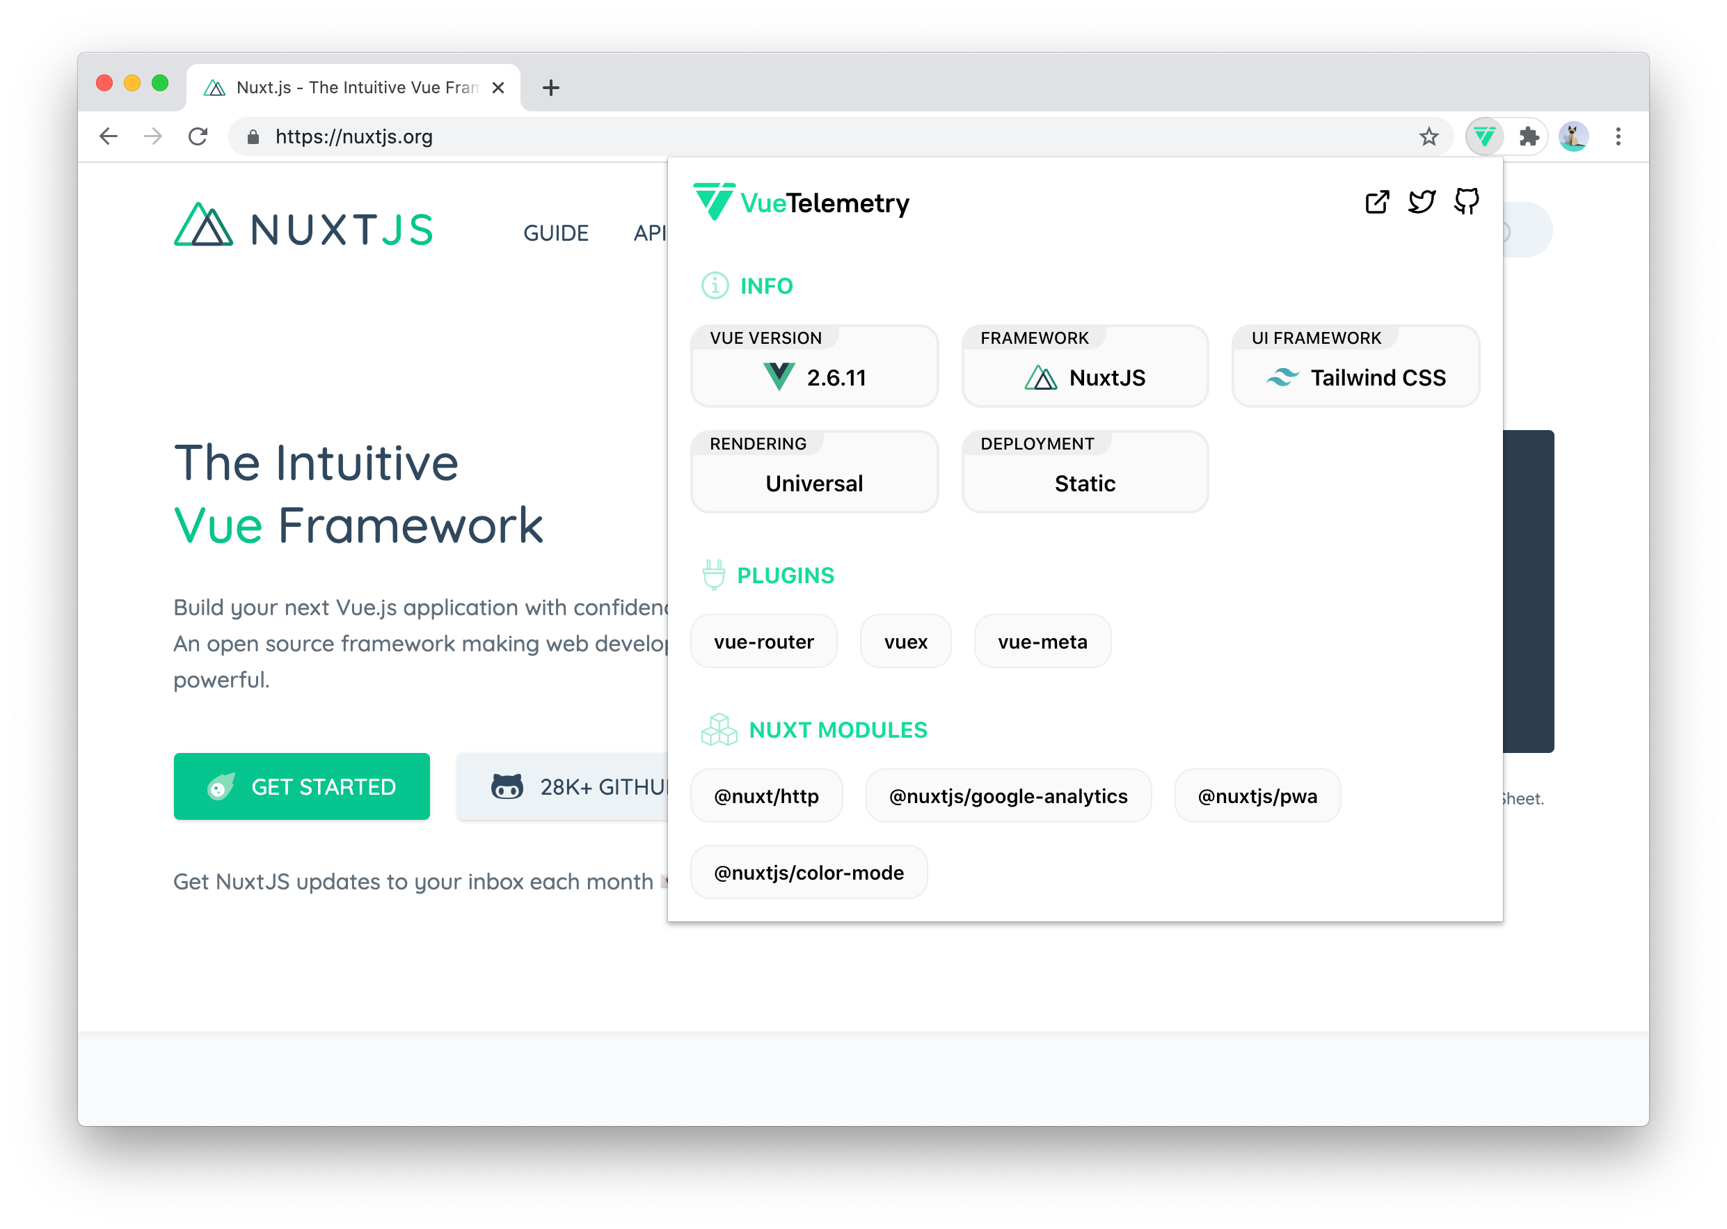Open the Chrome extensions puzzle icon
The image size is (1727, 1229).
tap(1529, 137)
